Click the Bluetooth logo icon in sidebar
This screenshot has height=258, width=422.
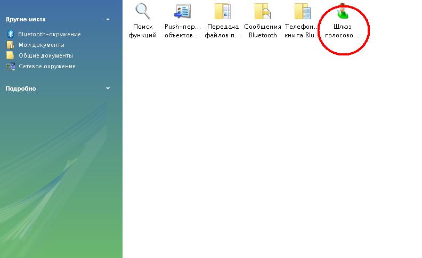coord(11,34)
